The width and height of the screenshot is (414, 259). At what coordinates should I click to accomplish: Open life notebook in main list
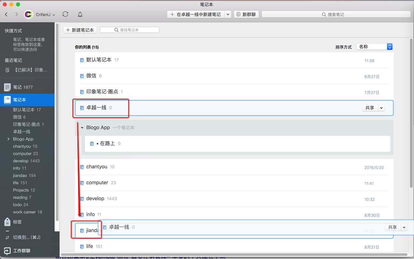(x=234, y=247)
